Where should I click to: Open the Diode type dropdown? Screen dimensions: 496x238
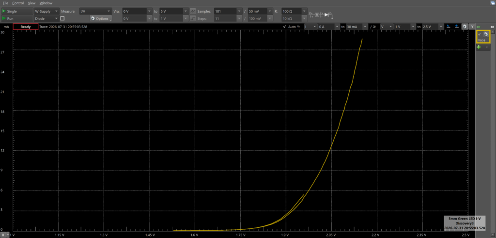point(46,19)
